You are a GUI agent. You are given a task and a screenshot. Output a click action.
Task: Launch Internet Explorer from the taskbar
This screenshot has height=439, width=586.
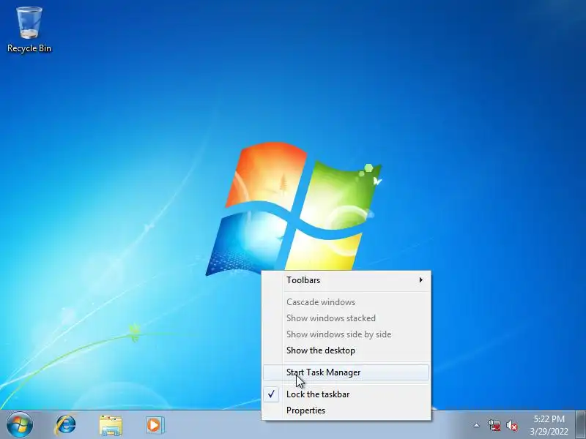point(65,425)
